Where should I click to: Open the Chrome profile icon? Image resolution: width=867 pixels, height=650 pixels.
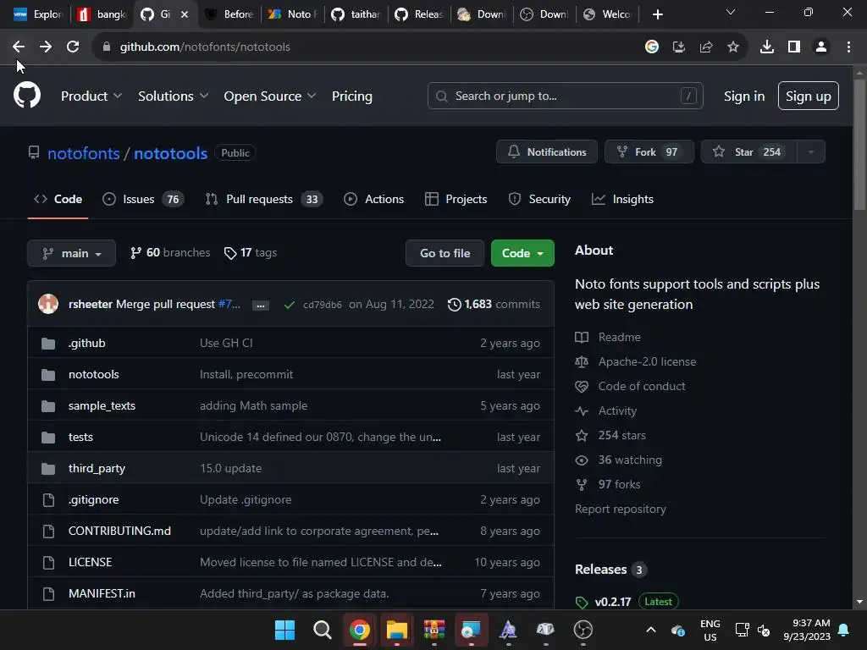point(821,47)
